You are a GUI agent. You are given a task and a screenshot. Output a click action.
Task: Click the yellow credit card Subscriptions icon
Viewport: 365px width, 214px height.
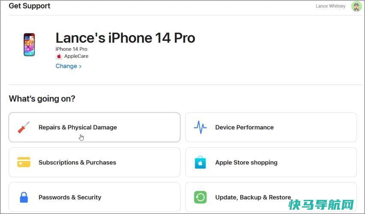pyautogui.click(x=24, y=162)
